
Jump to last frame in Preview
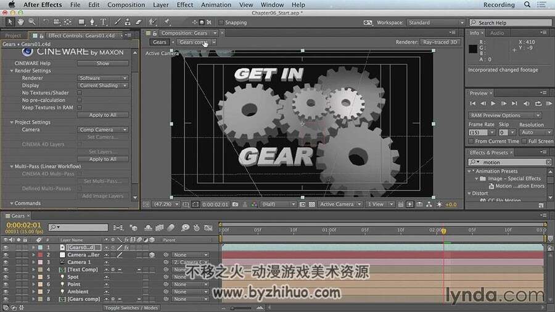(x=514, y=104)
